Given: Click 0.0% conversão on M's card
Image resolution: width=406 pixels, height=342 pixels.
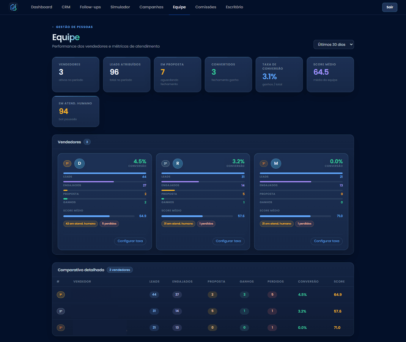Looking at the screenshot, I should point(336,161).
